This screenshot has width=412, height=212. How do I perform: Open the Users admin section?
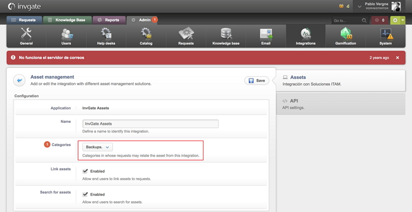pyautogui.click(x=66, y=36)
